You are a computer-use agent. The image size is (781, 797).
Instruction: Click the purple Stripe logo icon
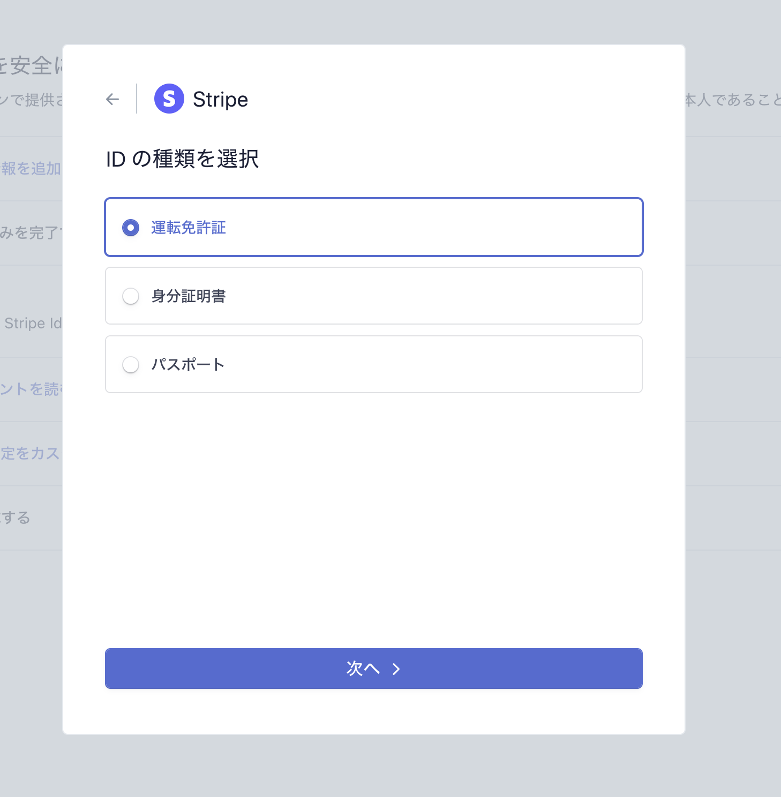169,99
